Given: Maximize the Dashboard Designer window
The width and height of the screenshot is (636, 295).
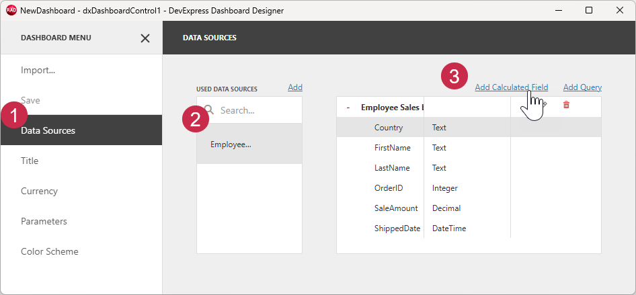Looking at the screenshot, I should [589, 11].
